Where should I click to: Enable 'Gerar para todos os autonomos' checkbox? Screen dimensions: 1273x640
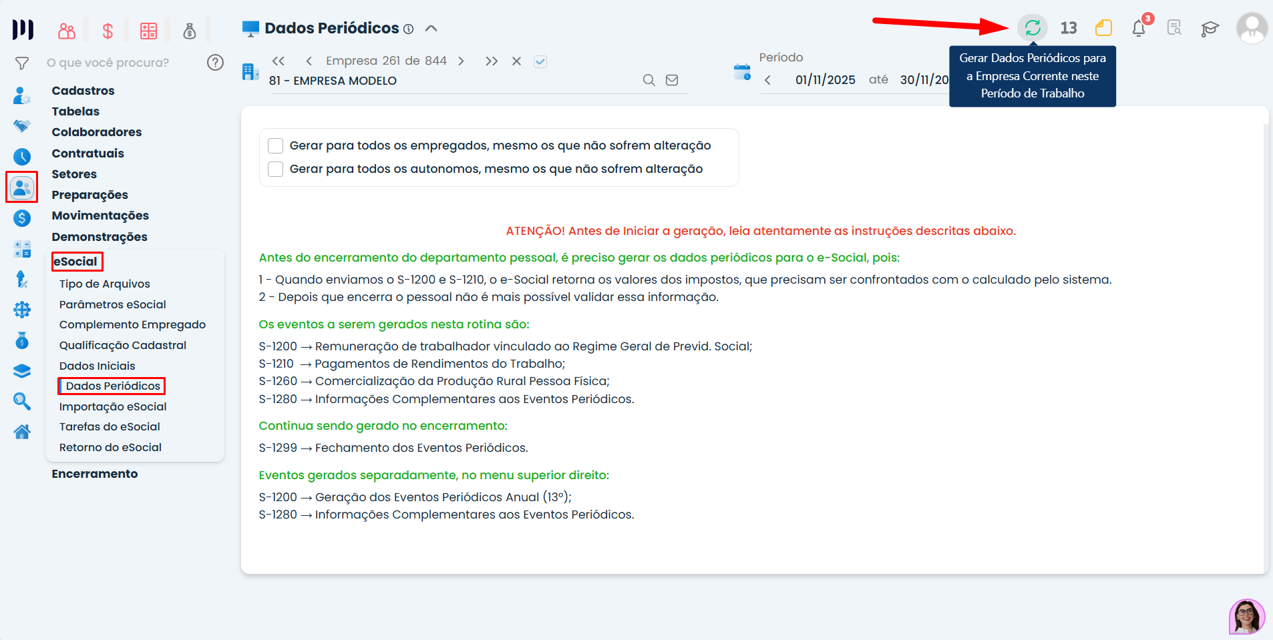[x=276, y=170]
